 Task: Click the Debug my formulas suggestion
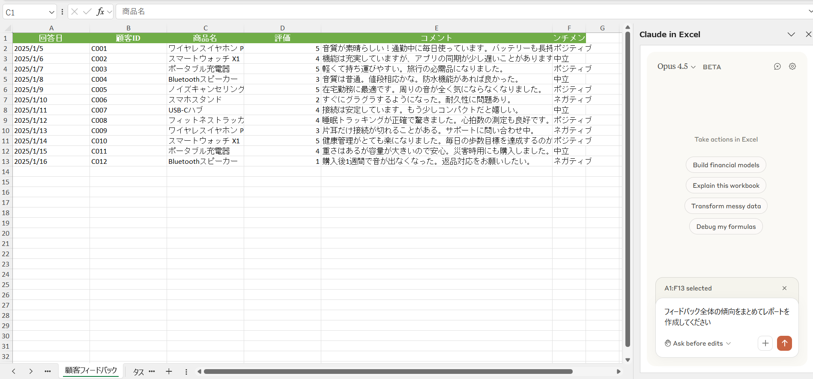click(726, 227)
